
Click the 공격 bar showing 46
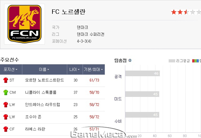(x=142, y=73)
